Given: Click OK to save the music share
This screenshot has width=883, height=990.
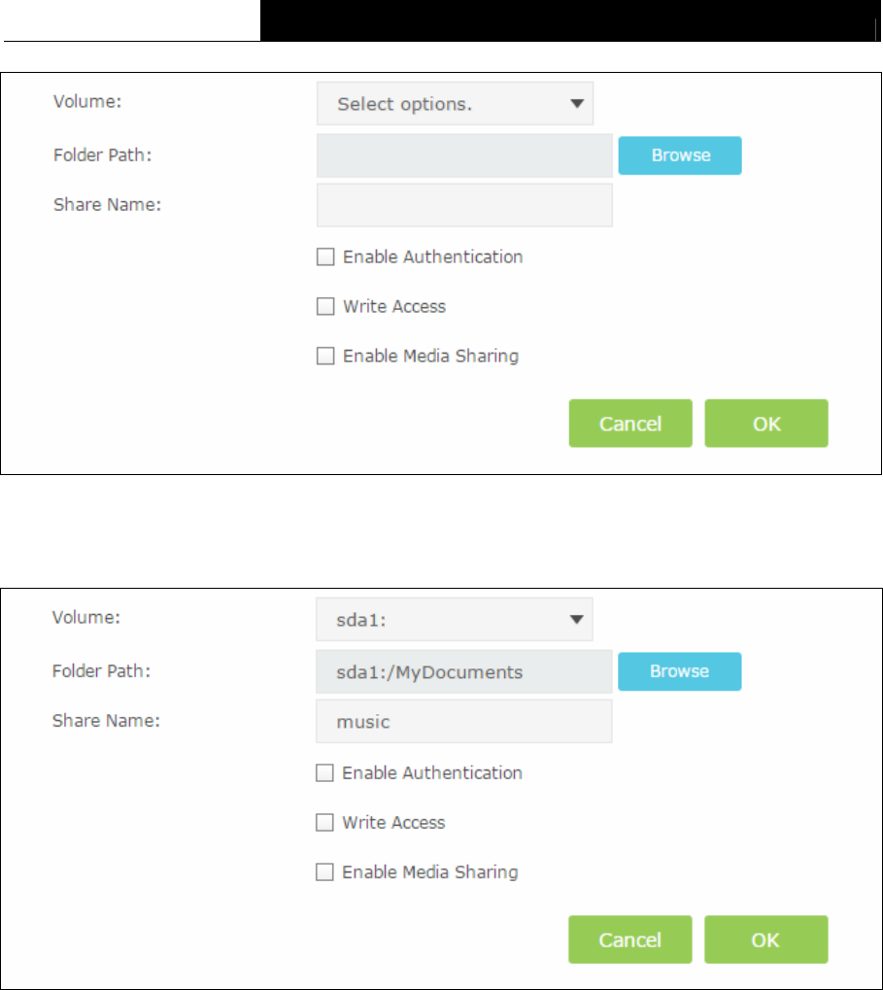Looking at the screenshot, I should [x=766, y=939].
